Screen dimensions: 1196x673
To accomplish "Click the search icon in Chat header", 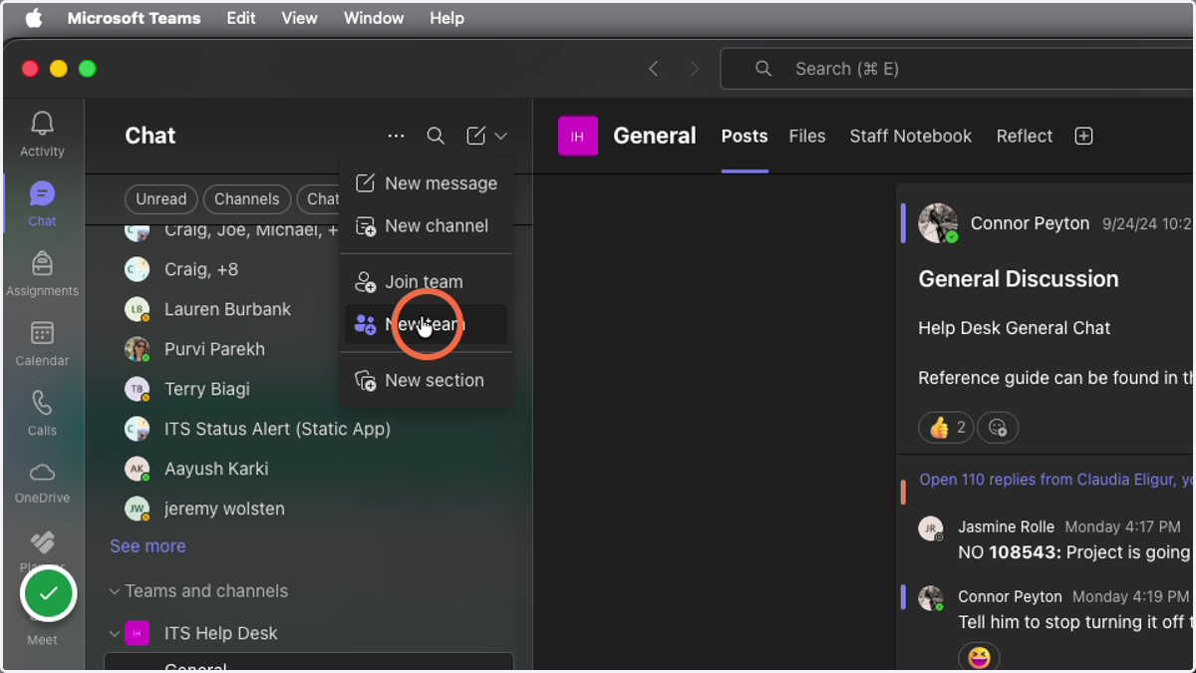I will tap(436, 136).
